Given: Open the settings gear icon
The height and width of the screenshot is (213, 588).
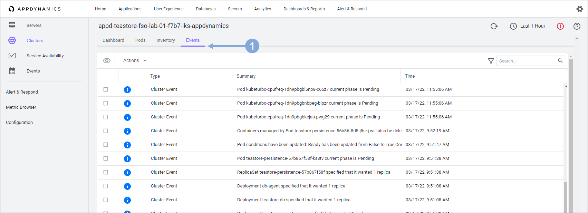Looking at the screenshot, I should [579, 9].
